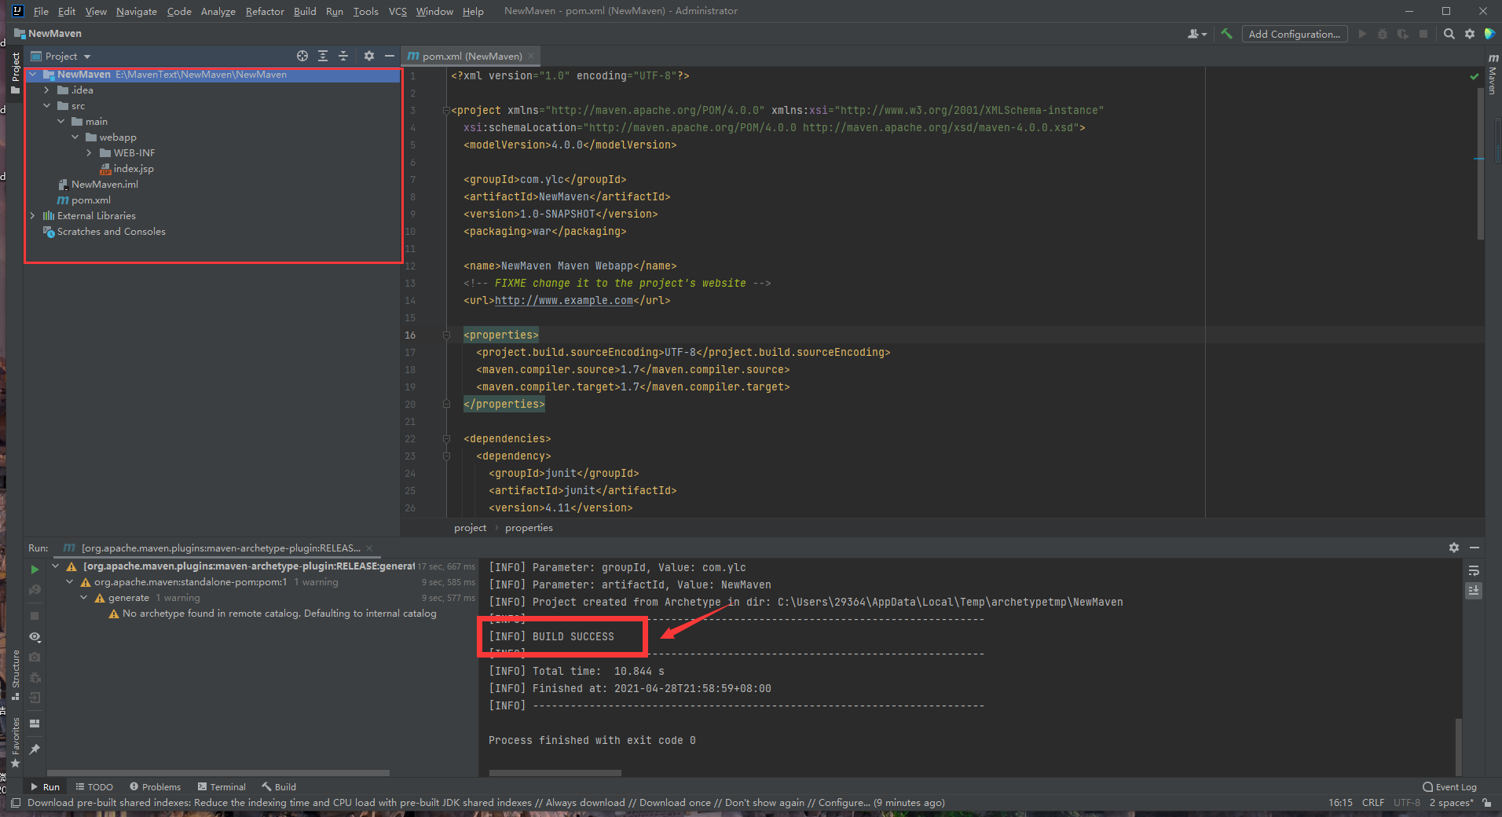Toggle soft-wrap in Run console output
1502x817 pixels.
pyautogui.click(x=1474, y=570)
